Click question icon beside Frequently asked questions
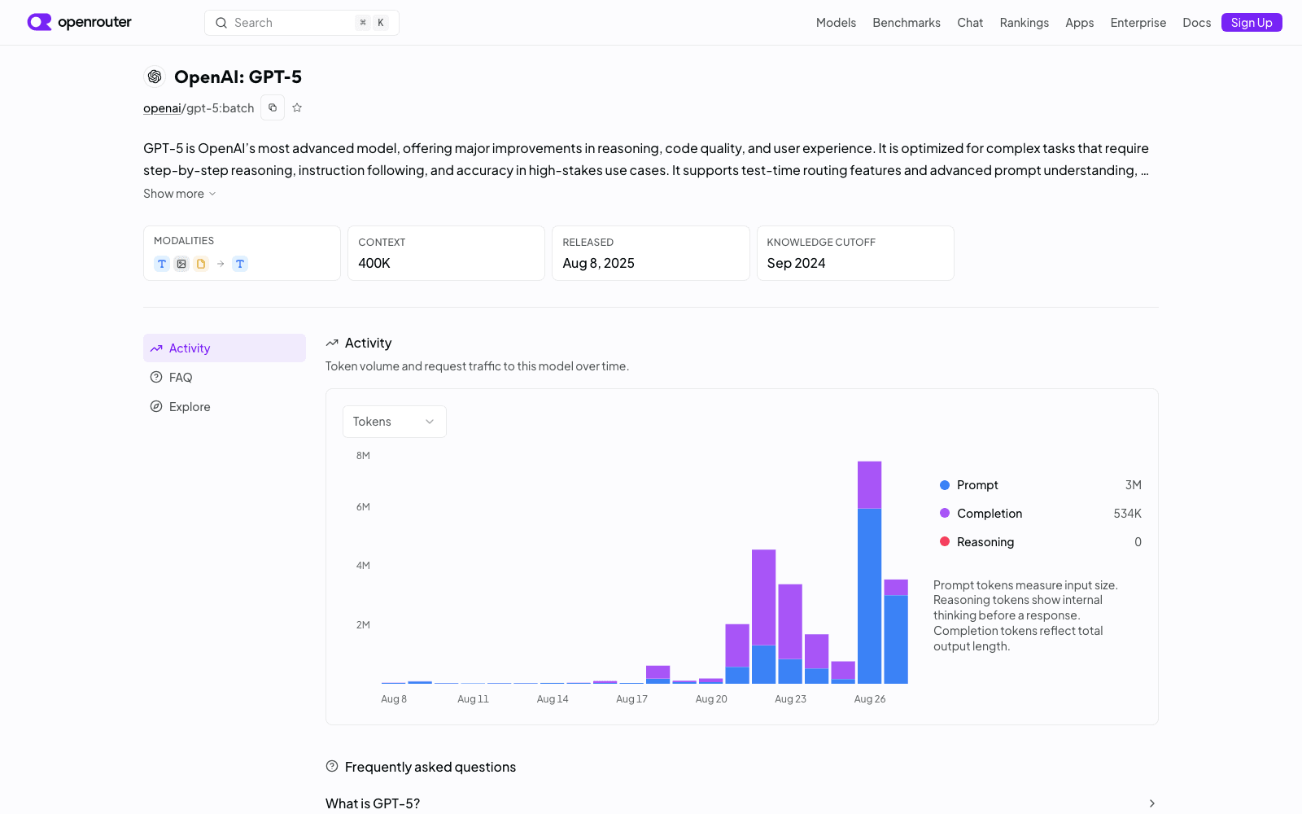 click(x=332, y=766)
